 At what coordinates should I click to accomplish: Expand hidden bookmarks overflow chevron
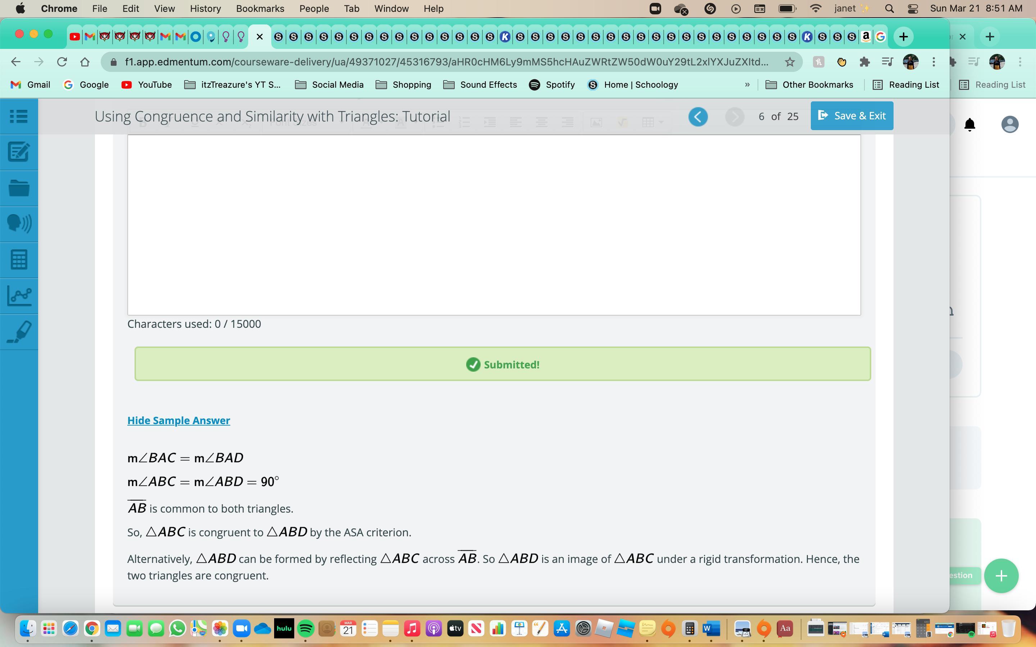tap(747, 85)
